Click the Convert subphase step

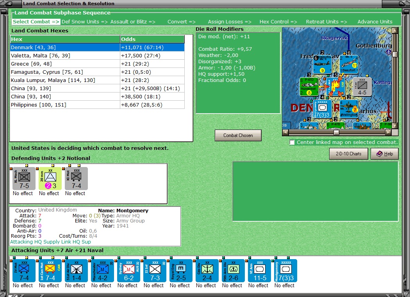click(x=182, y=22)
